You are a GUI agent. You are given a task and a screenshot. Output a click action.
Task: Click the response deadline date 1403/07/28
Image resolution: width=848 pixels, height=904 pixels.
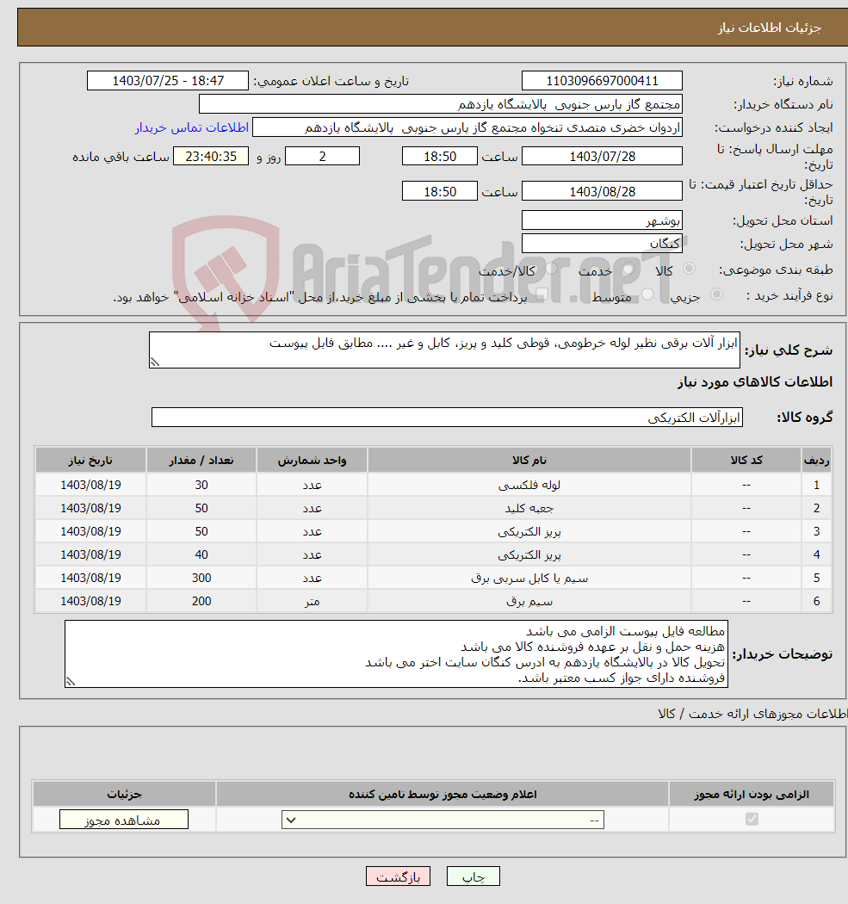click(602, 156)
